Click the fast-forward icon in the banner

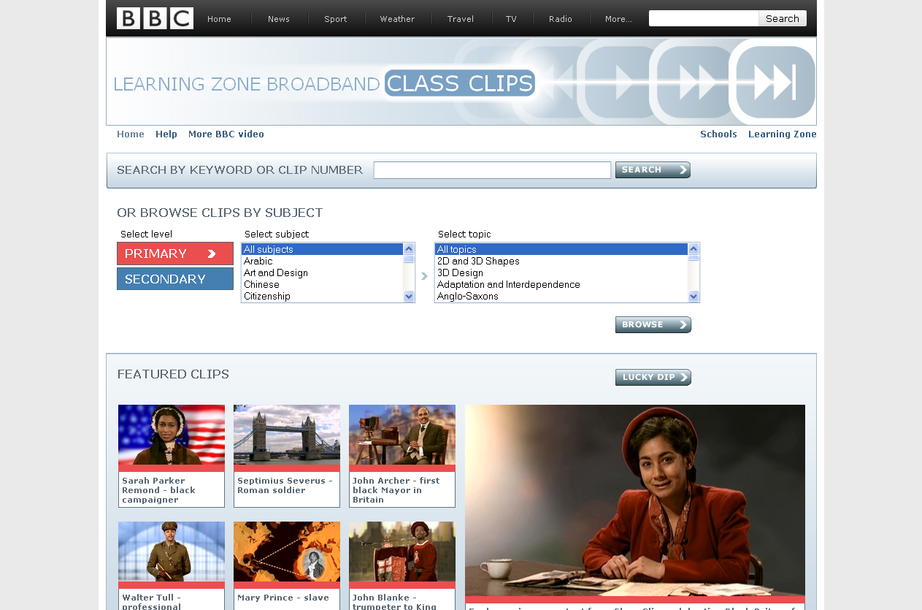coord(698,82)
